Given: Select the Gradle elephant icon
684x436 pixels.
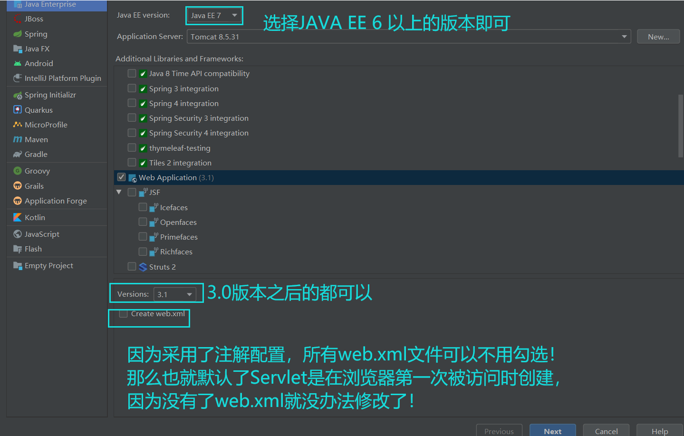Looking at the screenshot, I should point(18,154).
